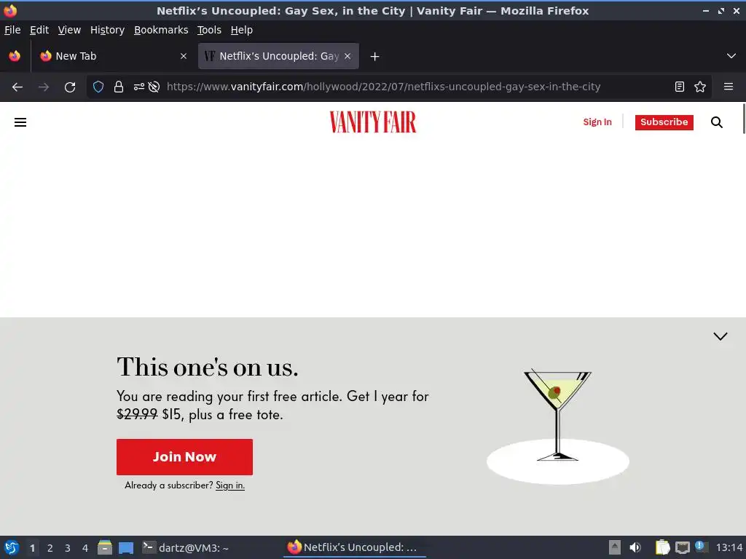Go back to the previous page

17,87
